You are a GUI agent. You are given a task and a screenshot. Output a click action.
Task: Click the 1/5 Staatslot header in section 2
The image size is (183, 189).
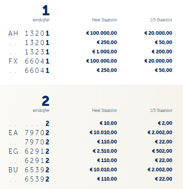[161, 111]
